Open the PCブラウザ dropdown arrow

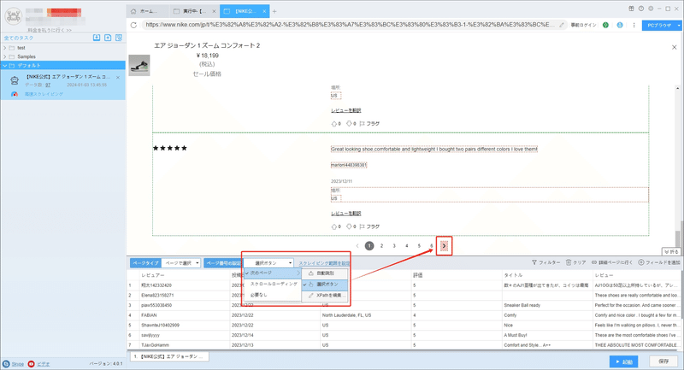(x=678, y=26)
